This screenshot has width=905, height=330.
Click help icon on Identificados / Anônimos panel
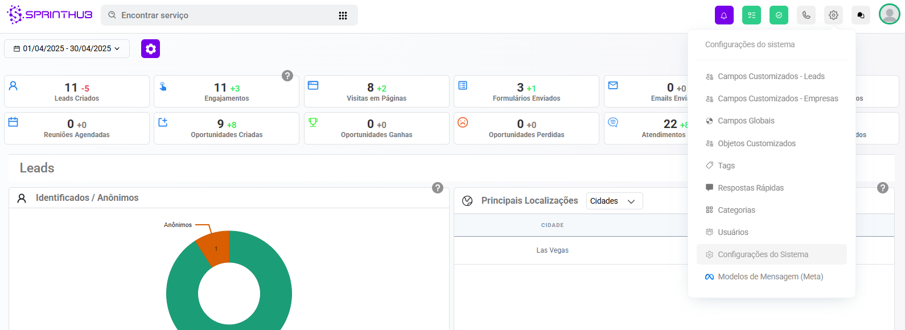[438, 188]
